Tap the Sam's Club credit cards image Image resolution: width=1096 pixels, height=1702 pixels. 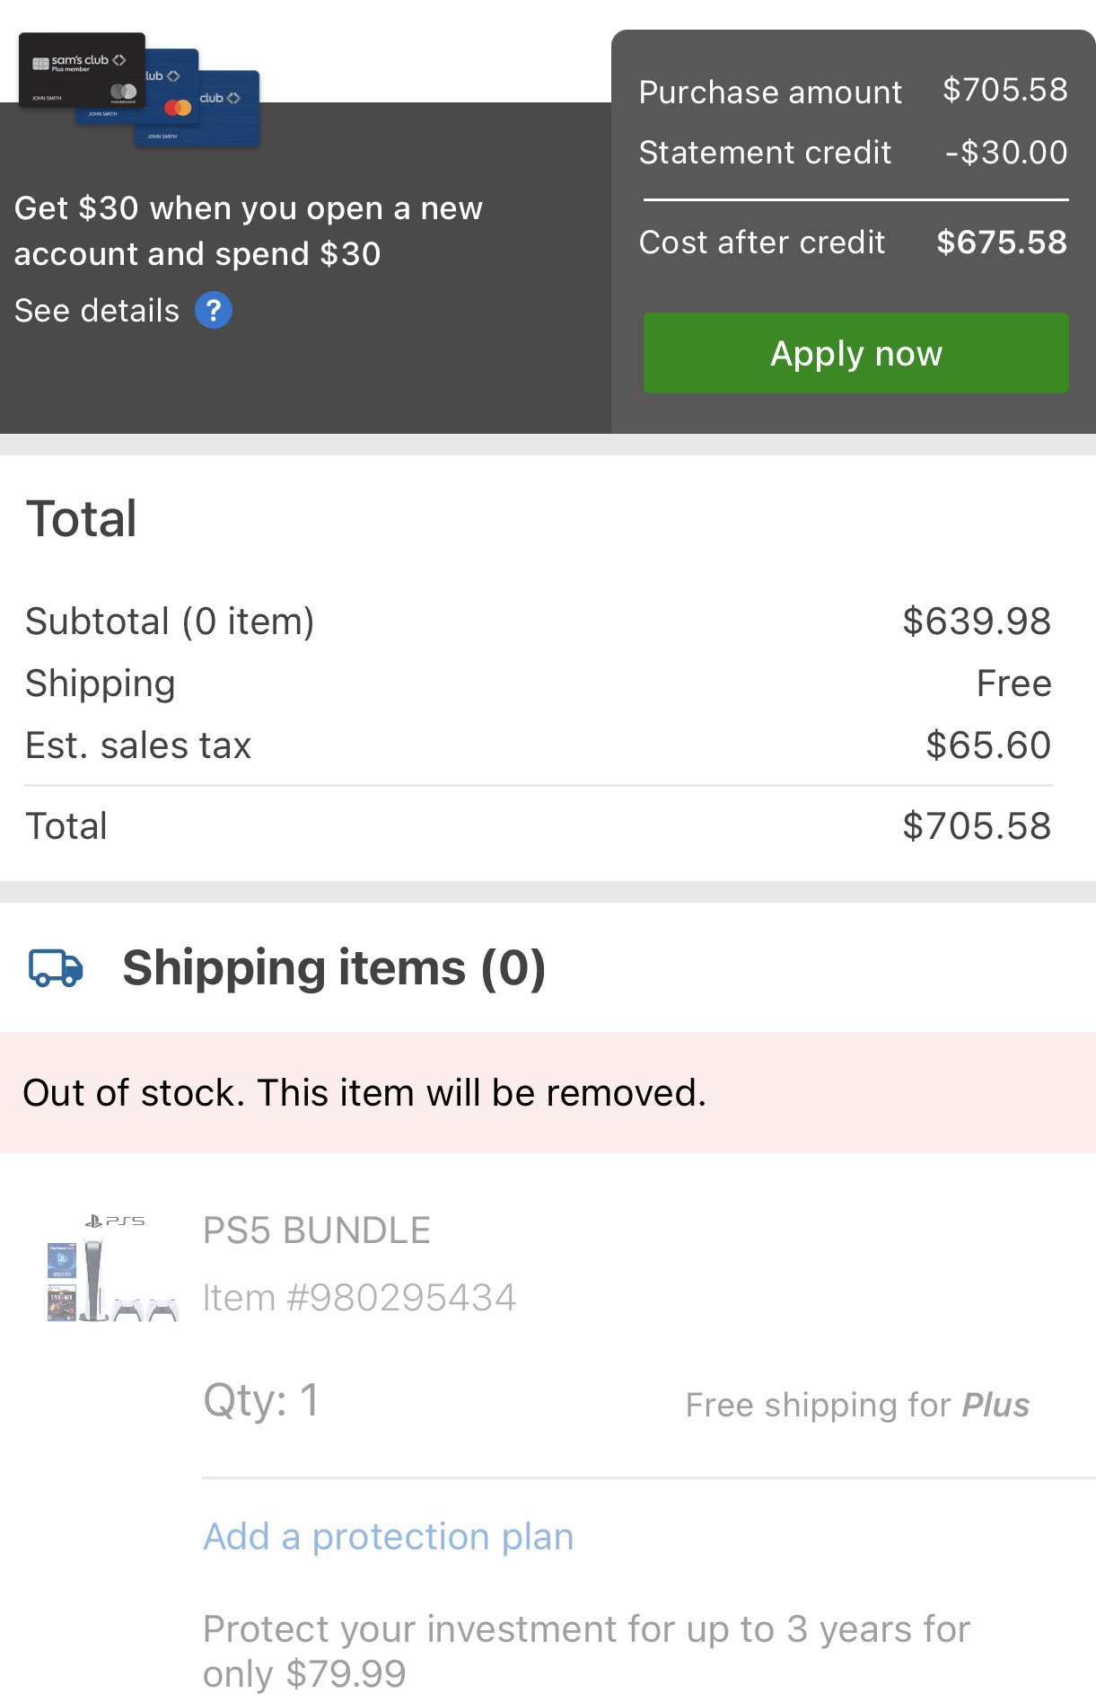pos(139,90)
